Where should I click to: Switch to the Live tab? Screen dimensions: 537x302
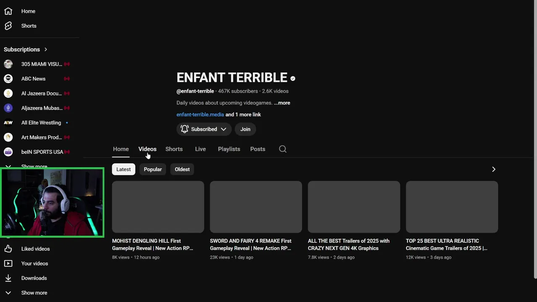[201, 149]
